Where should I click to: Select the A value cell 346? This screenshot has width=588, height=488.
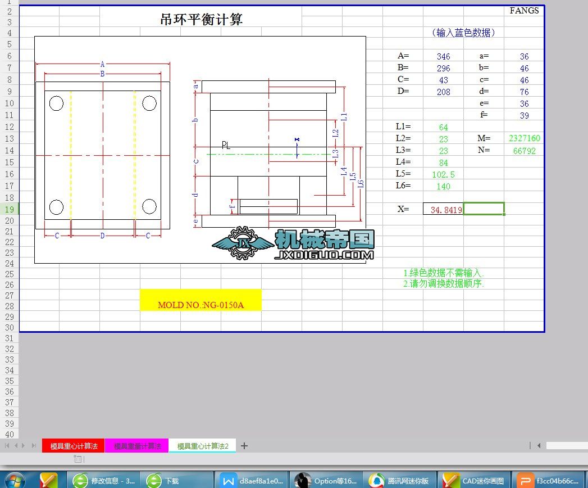[x=443, y=56]
